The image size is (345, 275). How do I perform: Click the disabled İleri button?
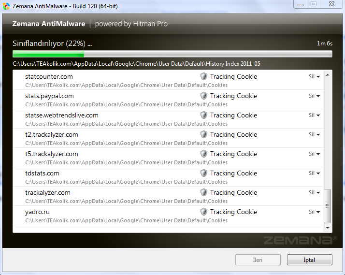pos(258,260)
